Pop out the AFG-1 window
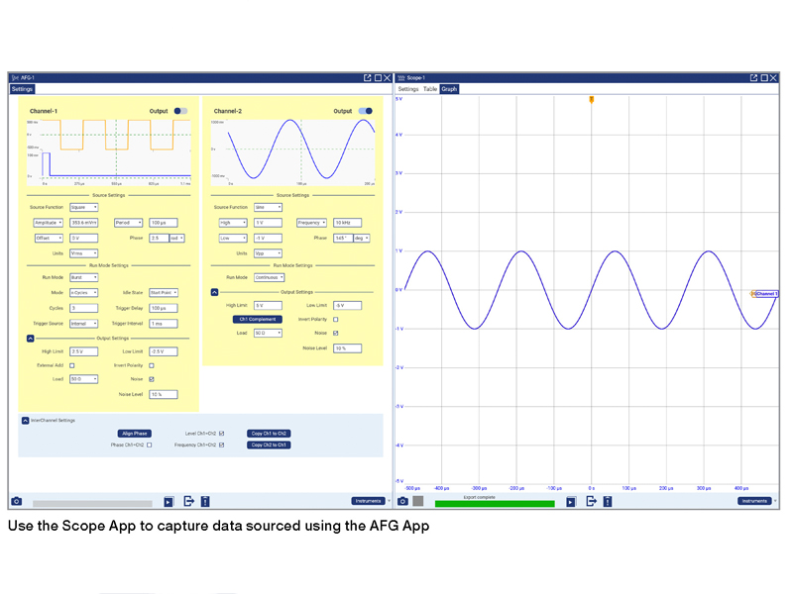The width and height of the screenshot is (793, 594). pos(367,77)
